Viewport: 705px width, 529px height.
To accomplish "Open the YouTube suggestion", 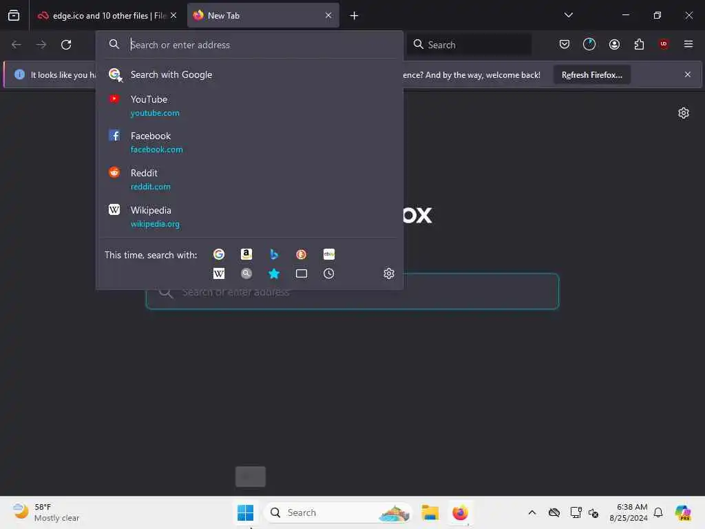I will click(x=249, y=105).
